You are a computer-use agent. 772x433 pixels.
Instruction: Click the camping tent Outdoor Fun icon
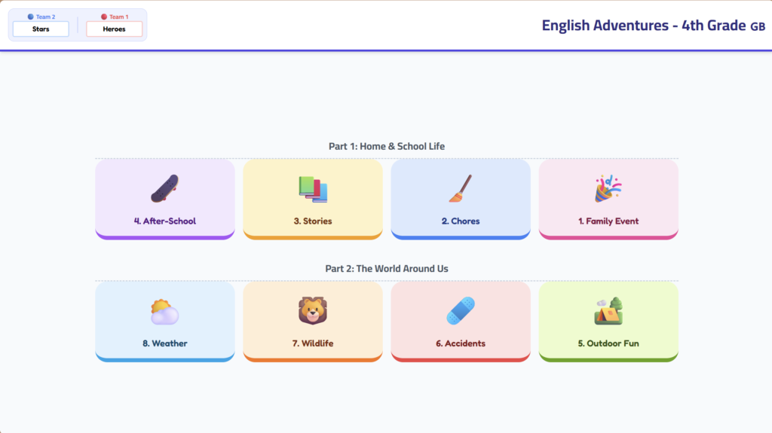608,310
